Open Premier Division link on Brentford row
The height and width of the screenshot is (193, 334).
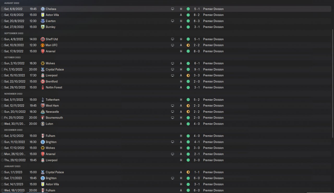(213, 81)
